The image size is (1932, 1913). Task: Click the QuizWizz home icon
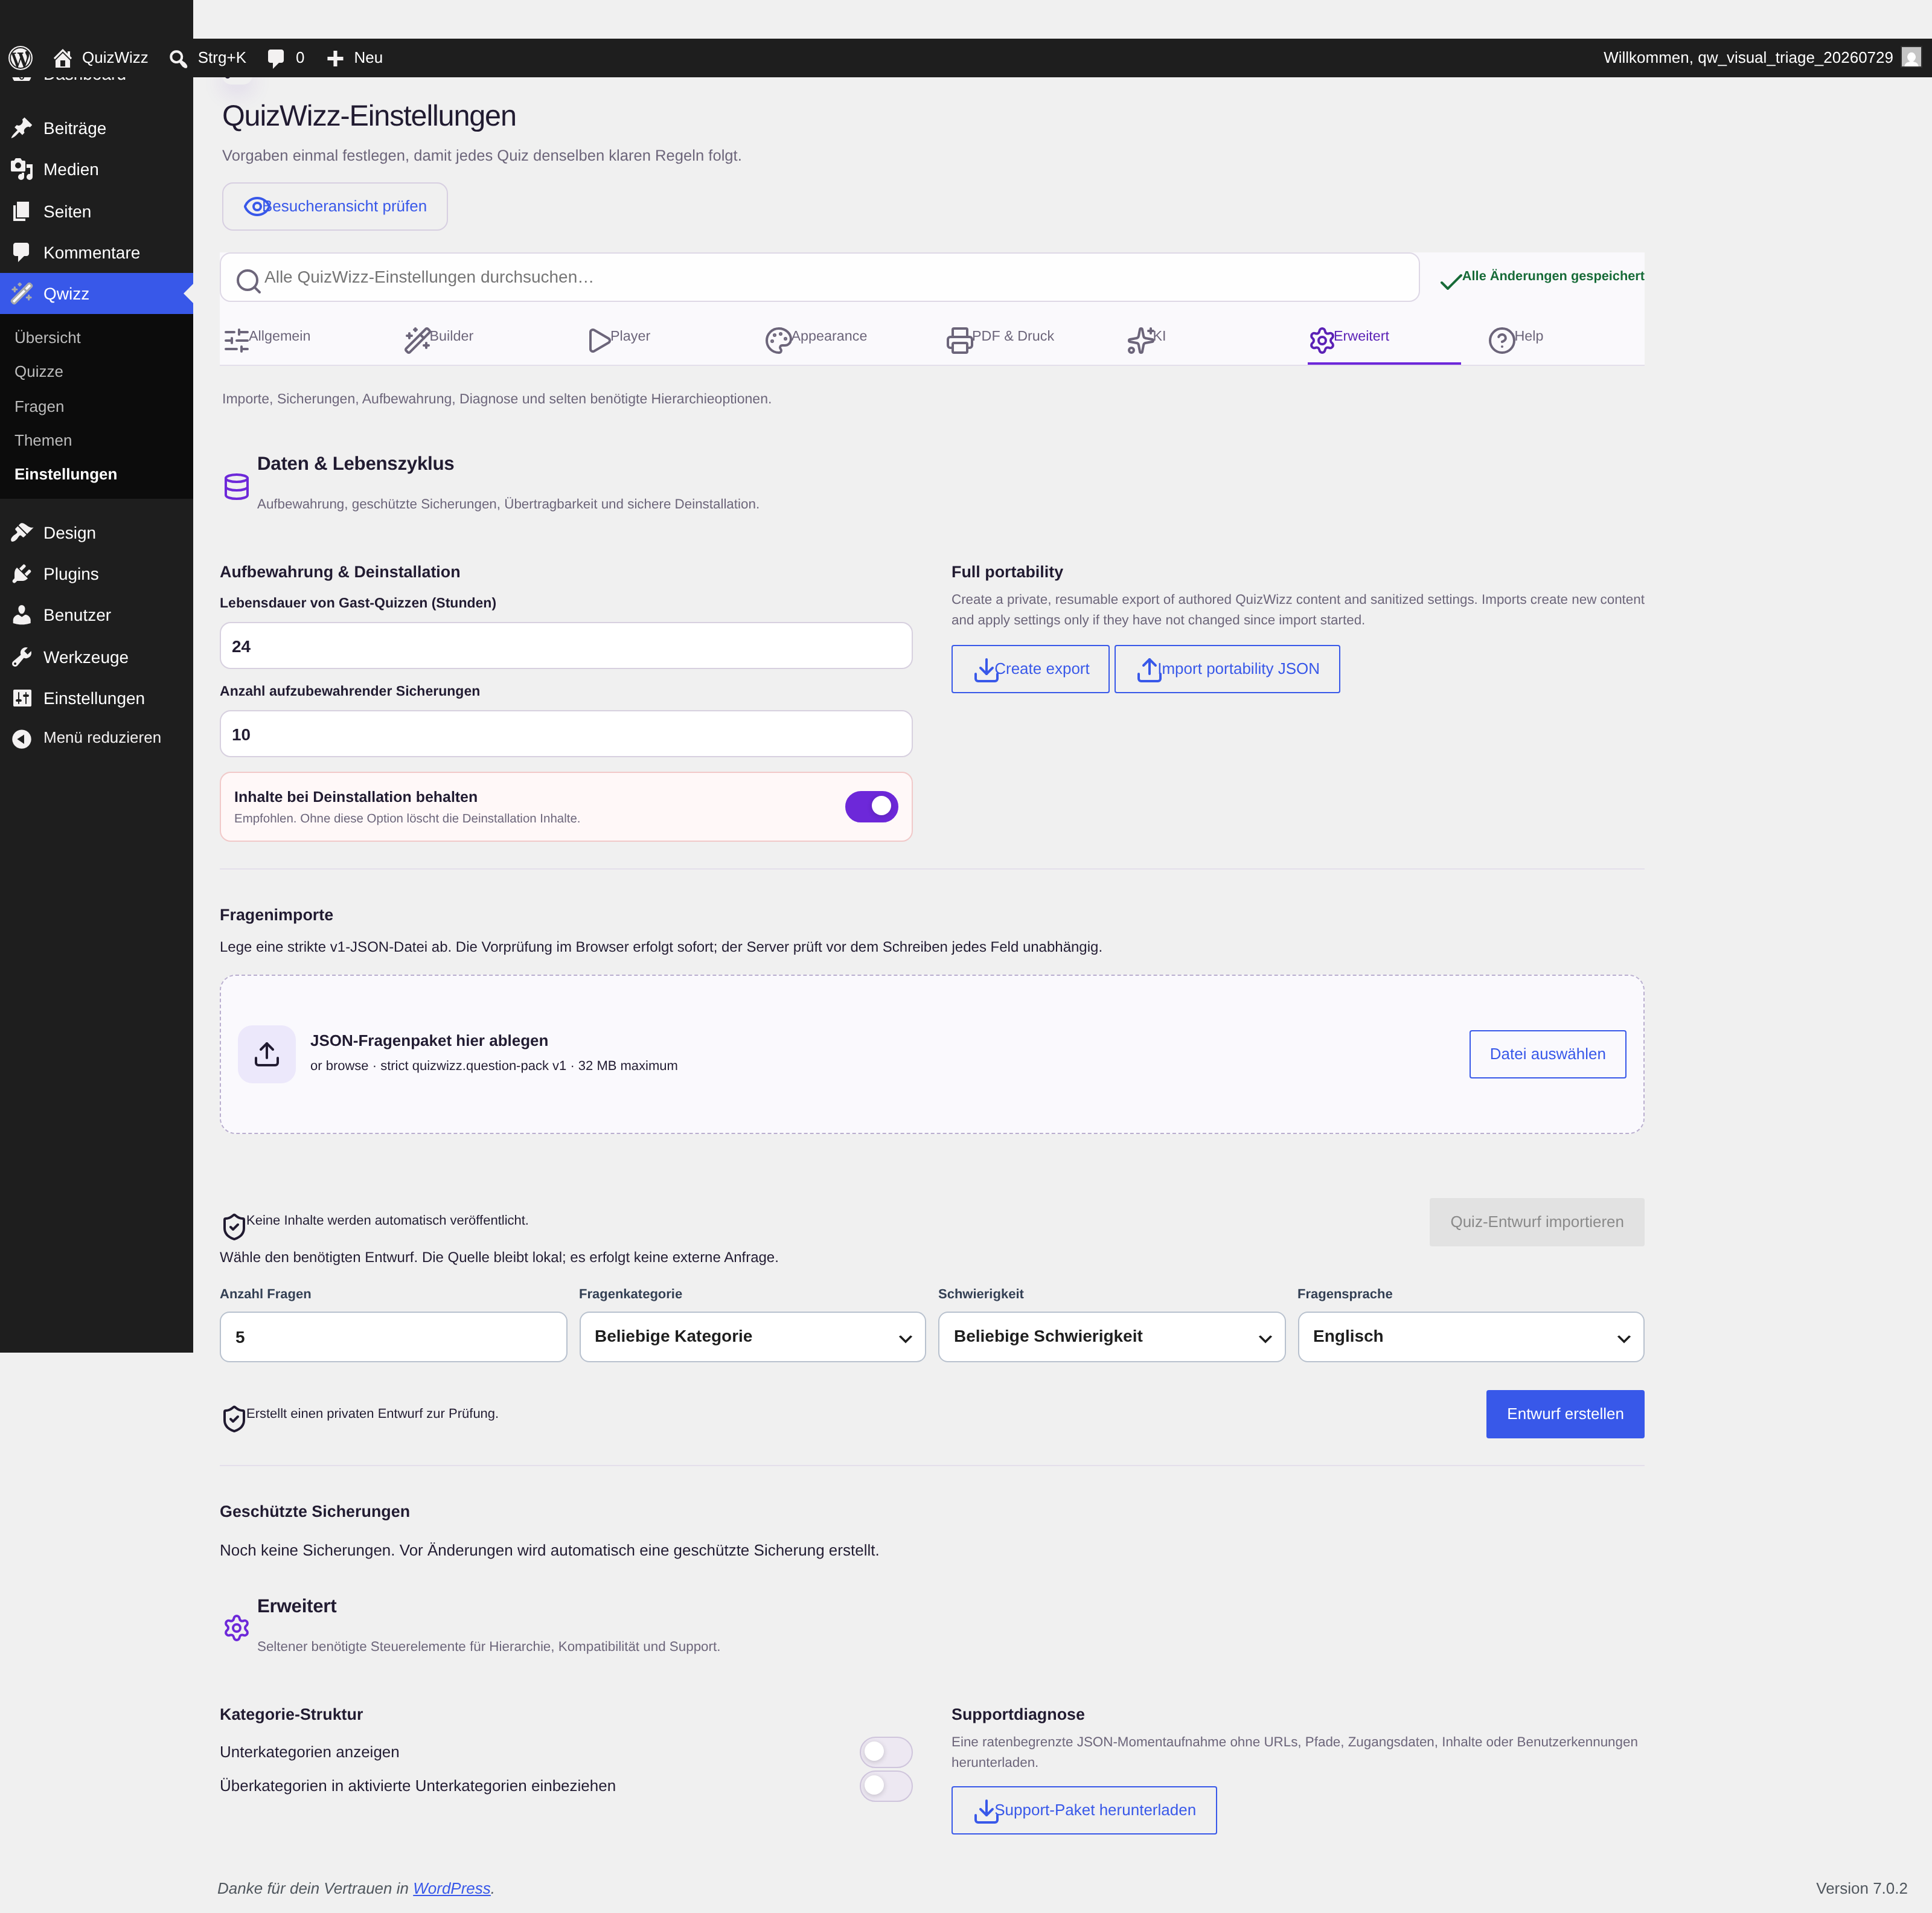pos(63,58)
